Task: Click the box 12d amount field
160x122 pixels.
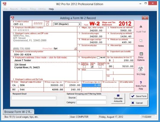Action: click(x=124, y=79)
